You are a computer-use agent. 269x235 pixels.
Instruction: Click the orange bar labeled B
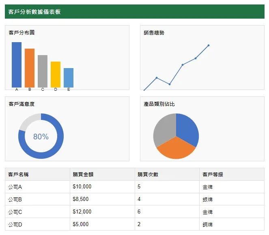click(30, 68)
